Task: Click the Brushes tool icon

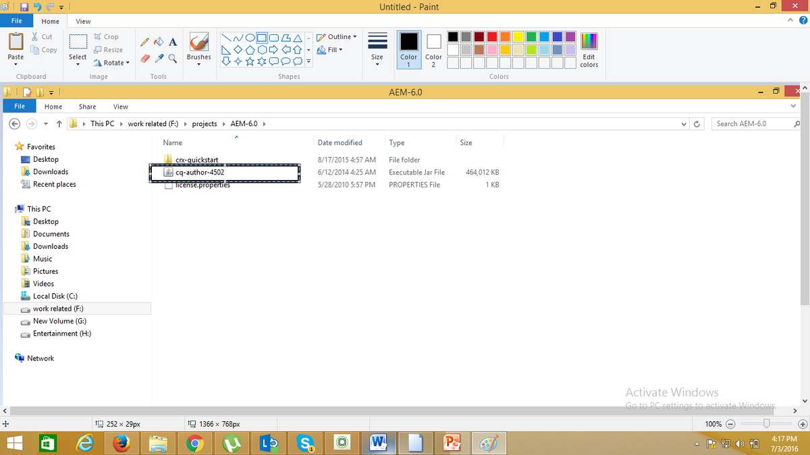Action: tap(198, 42)
